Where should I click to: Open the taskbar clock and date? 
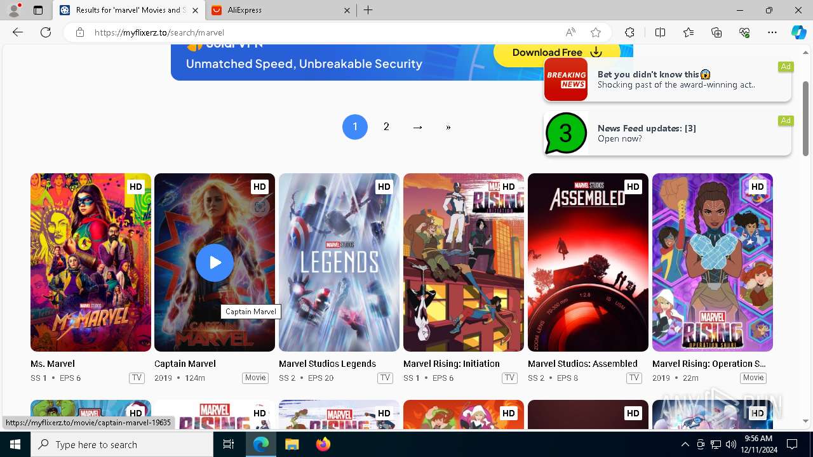[x=758, y=444]
